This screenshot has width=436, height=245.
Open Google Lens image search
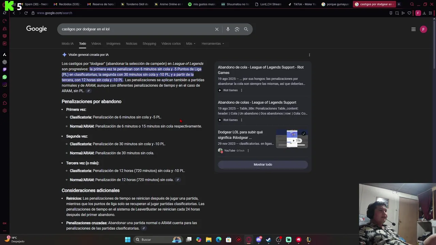click(x=237, y=29)
